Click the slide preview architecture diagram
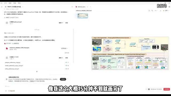 point(130,53)
